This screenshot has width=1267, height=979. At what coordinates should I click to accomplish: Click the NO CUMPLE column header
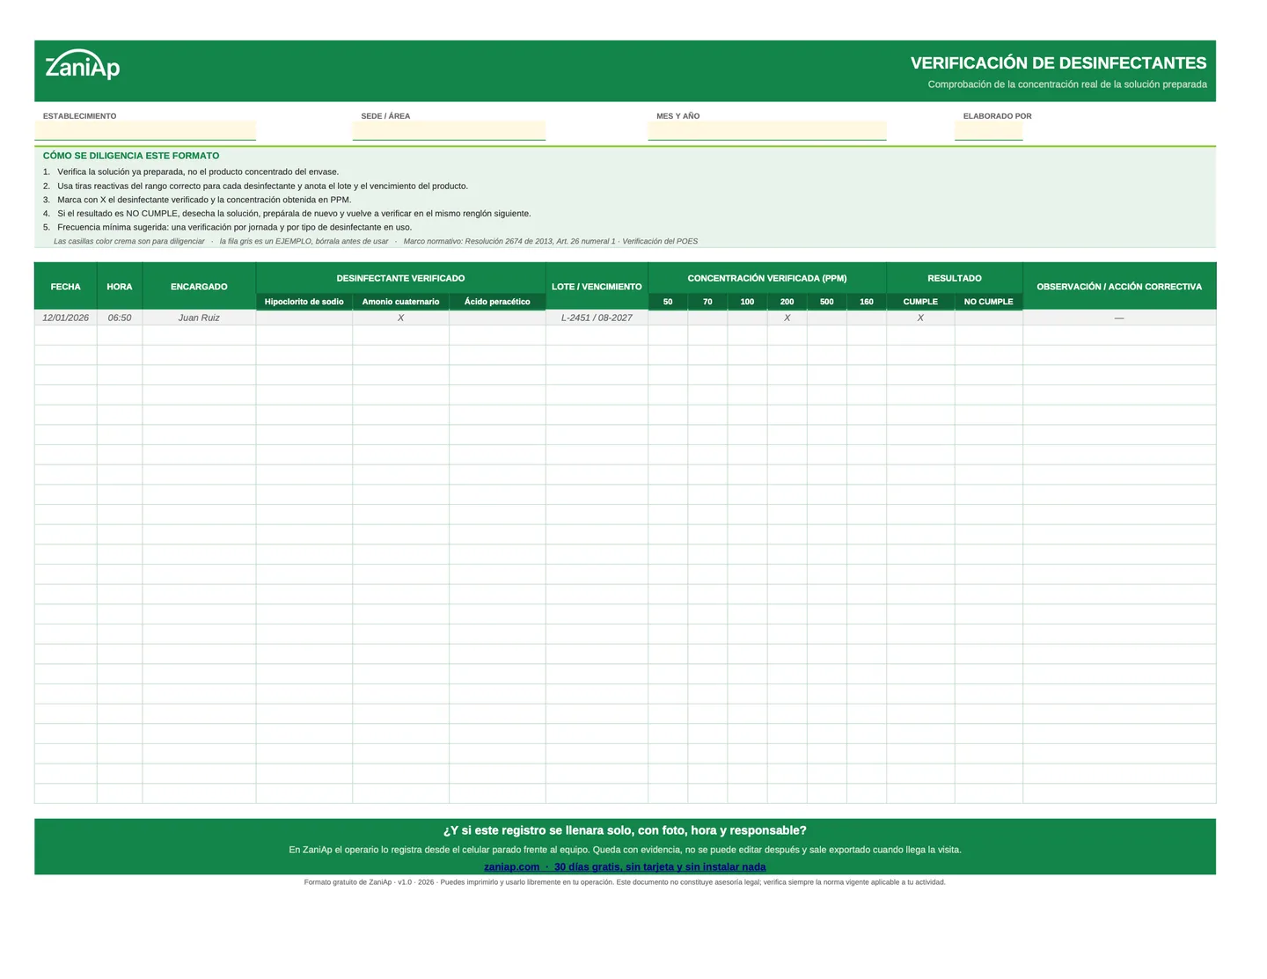pos(989,302)
